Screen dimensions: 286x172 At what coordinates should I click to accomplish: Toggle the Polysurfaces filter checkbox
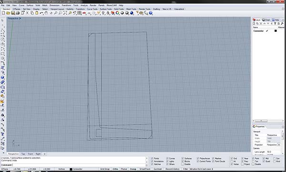pyautogui.click(x=198, y=159)
